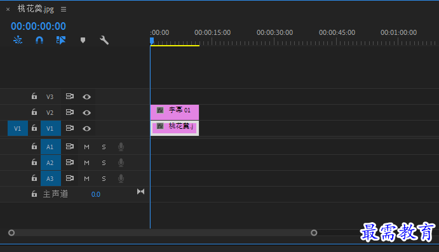Click the horizontal timeline scrollbar bar
Viewport: 439px width, 252px height.
(x=163, y=233)
